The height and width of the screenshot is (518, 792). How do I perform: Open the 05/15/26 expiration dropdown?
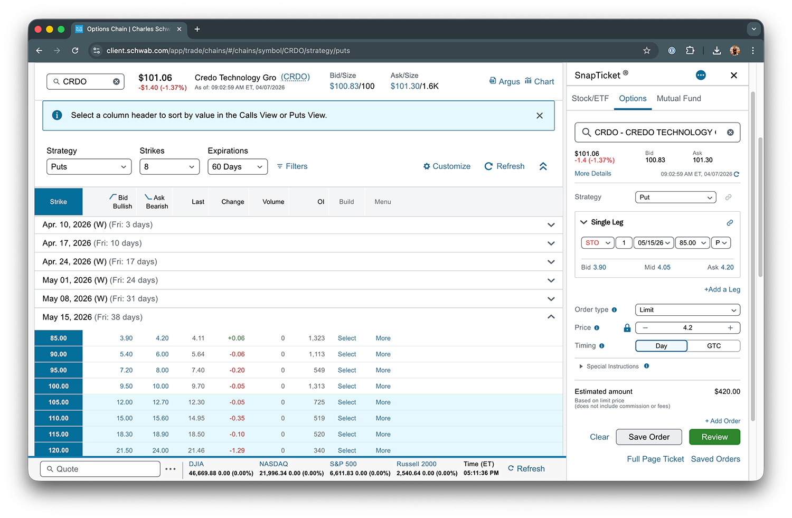coord(653,243)
